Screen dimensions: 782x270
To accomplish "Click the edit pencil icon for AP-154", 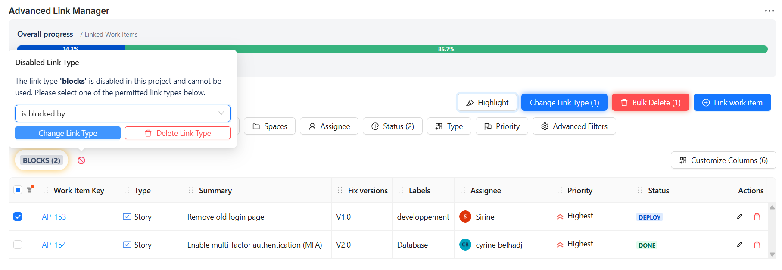I will (x=739, y=245).
